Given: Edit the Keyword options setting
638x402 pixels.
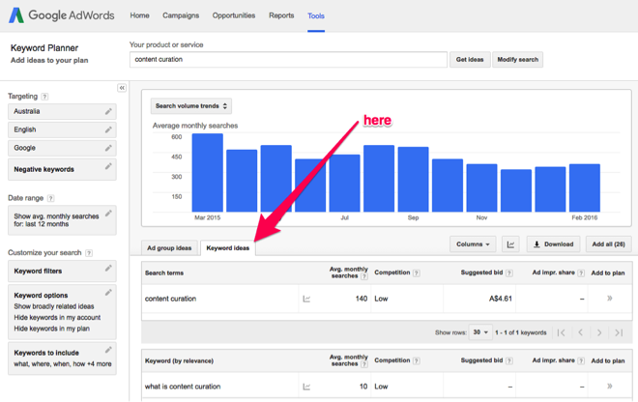Looking at the screenshot, I should tap(108, 292).
